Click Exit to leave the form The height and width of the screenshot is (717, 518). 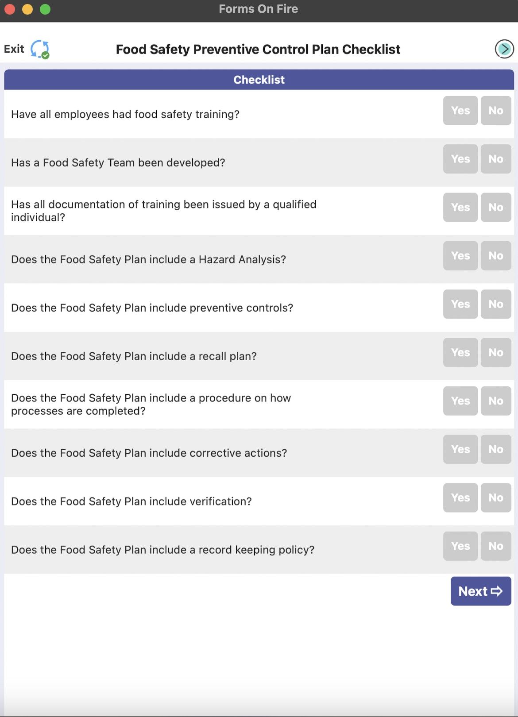tap(14, 49)
